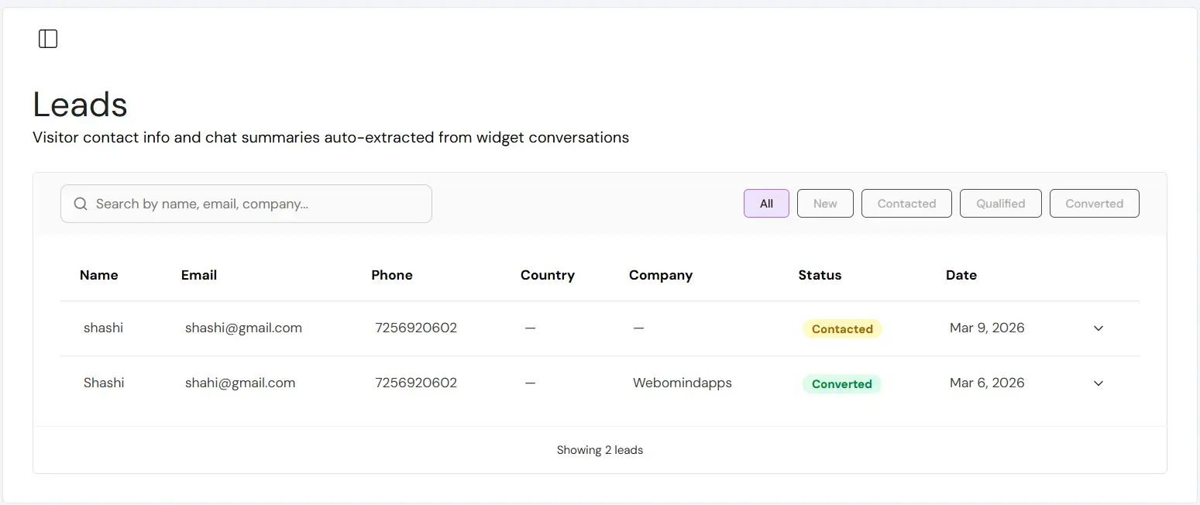1200x505 pixels.
Task: Select the Webomindapps company cell
Action: 682,383
